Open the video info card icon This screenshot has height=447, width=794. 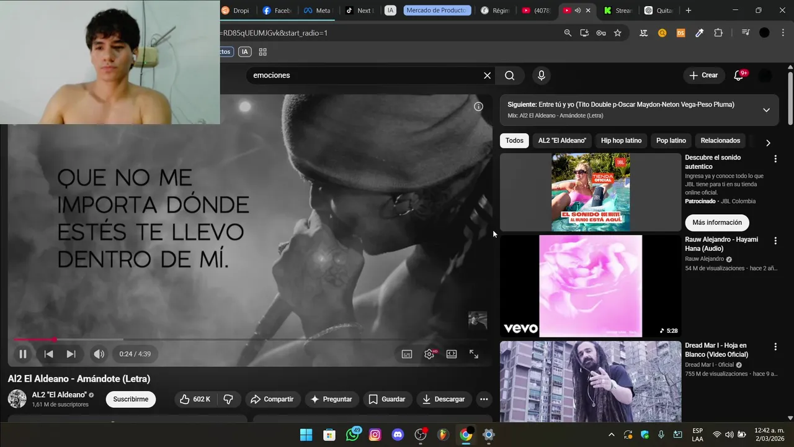pyautogui.click(x=478, y=107)
